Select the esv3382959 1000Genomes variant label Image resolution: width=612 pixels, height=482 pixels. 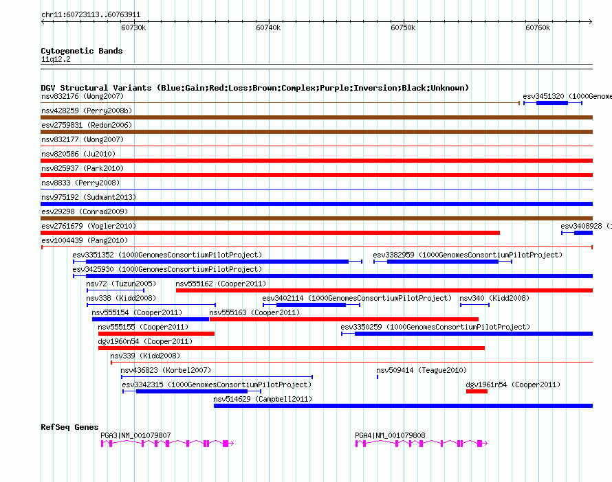click(468, 255)
